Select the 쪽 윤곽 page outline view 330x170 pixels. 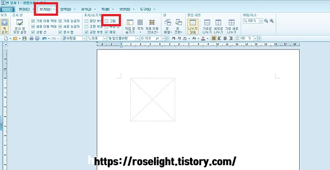5,26
